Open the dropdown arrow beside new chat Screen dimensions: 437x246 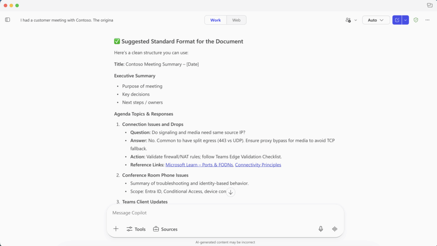coord(405,20)
